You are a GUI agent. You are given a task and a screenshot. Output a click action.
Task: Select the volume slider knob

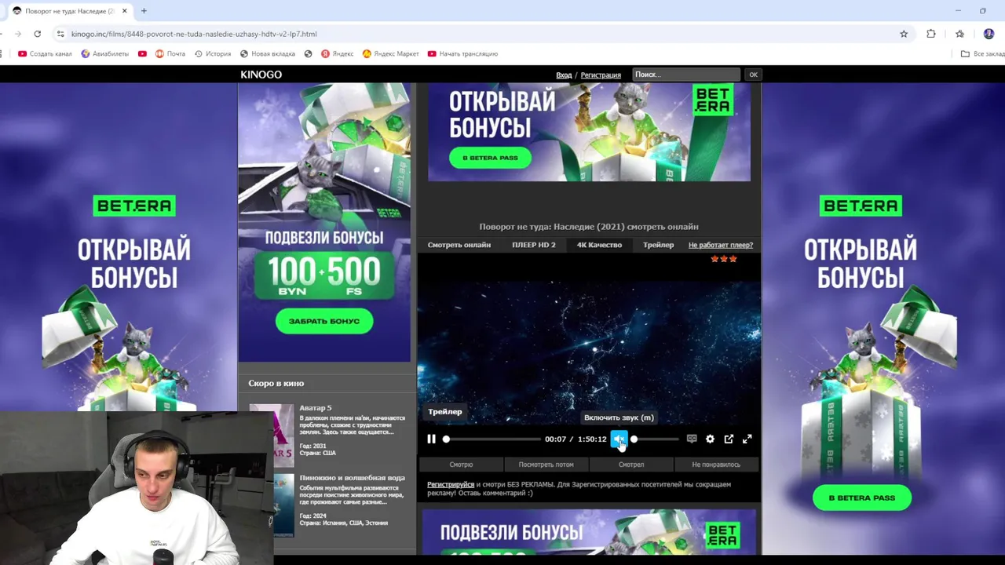634,439
